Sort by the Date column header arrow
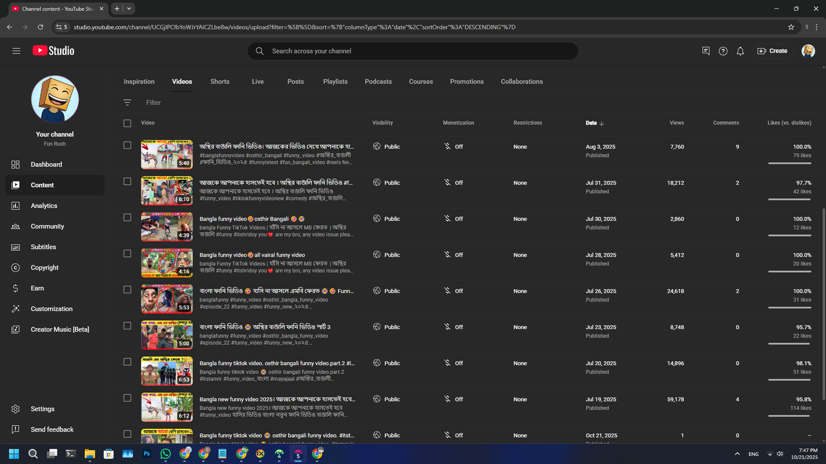 coord(601,123)
